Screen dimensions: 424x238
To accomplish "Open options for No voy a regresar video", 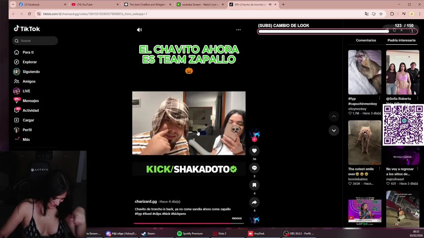I will [417, 169].
